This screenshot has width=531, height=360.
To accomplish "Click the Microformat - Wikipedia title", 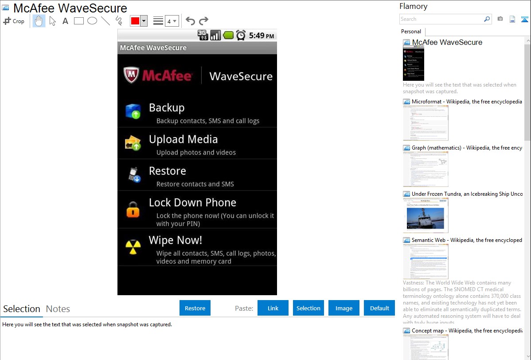I will point(467,102).
